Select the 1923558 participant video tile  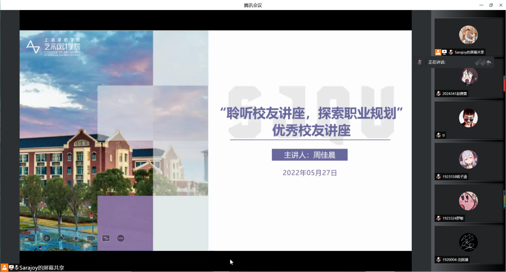pos(468,161)
